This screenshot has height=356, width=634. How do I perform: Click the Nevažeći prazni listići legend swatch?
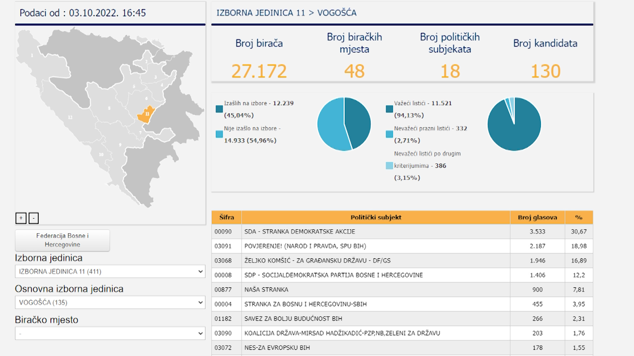389,134
